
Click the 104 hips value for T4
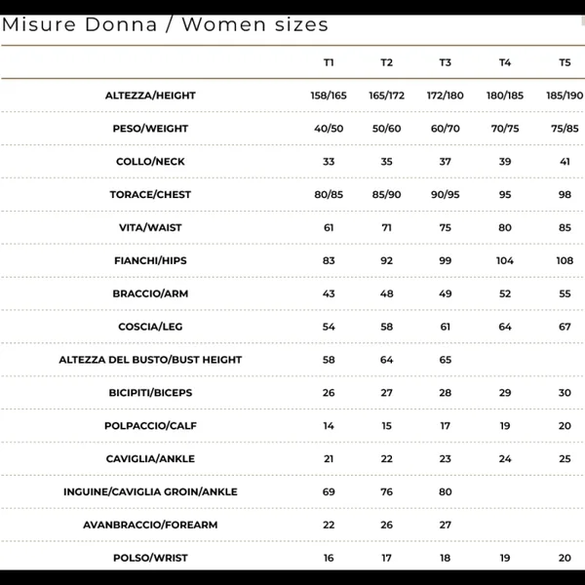coord(505,261)
